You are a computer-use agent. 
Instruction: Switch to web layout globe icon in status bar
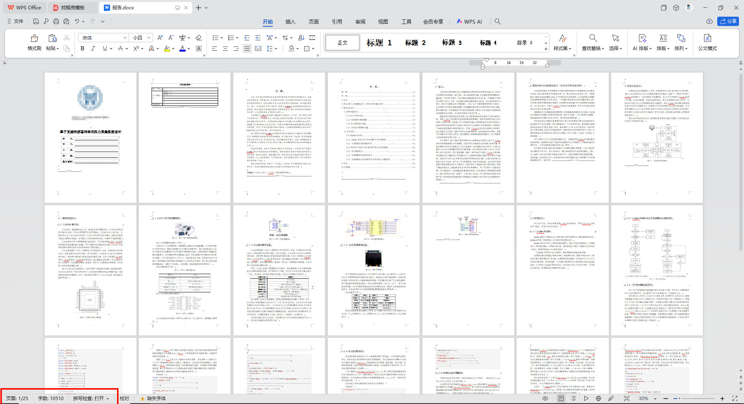click(x=598, y=398)
